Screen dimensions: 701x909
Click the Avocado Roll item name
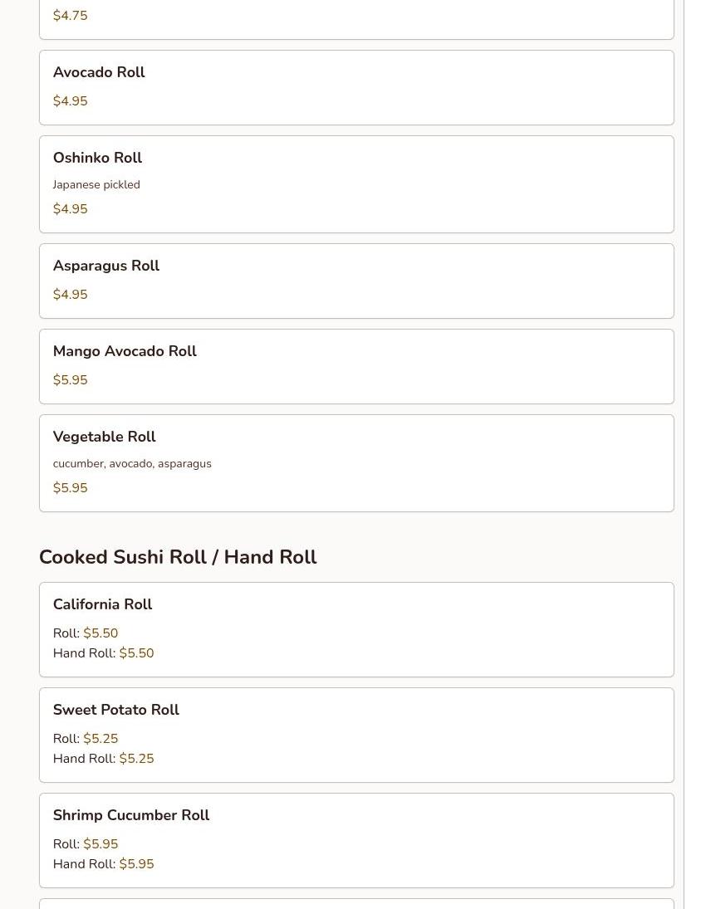coord(99,72)
